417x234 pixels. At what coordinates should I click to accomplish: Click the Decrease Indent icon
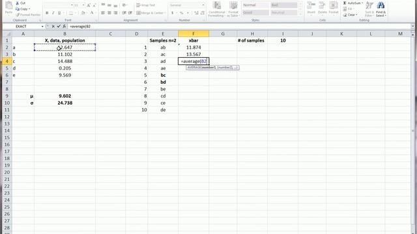point(124,13)
